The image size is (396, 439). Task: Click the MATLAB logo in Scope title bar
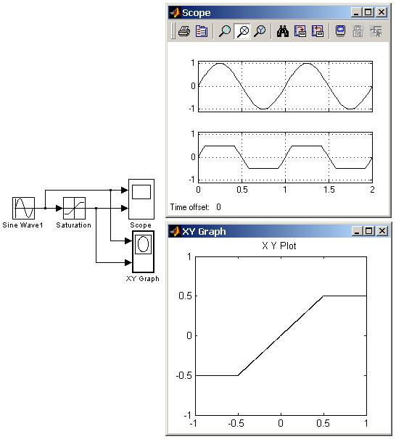[176, 12]
